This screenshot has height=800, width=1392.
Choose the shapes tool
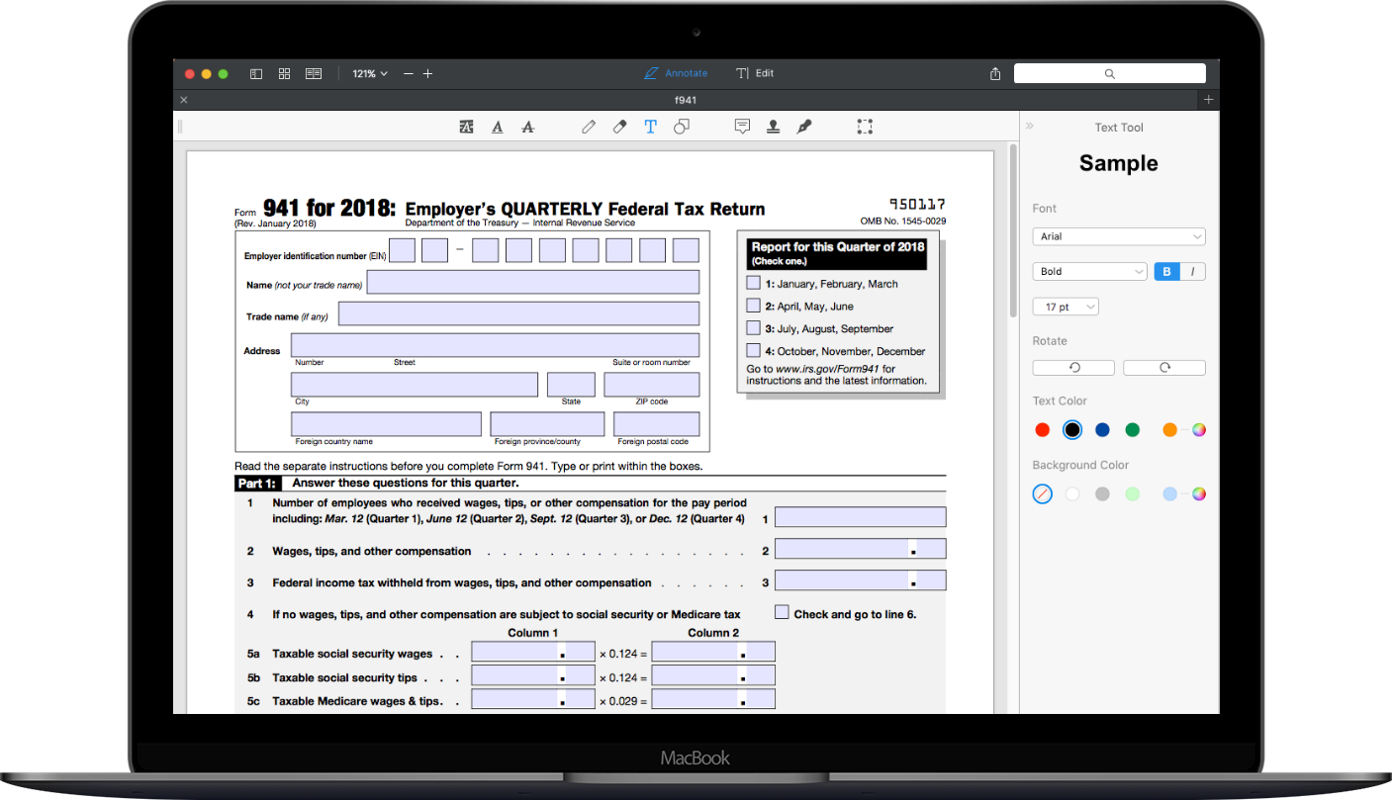(x=682, y=127)
